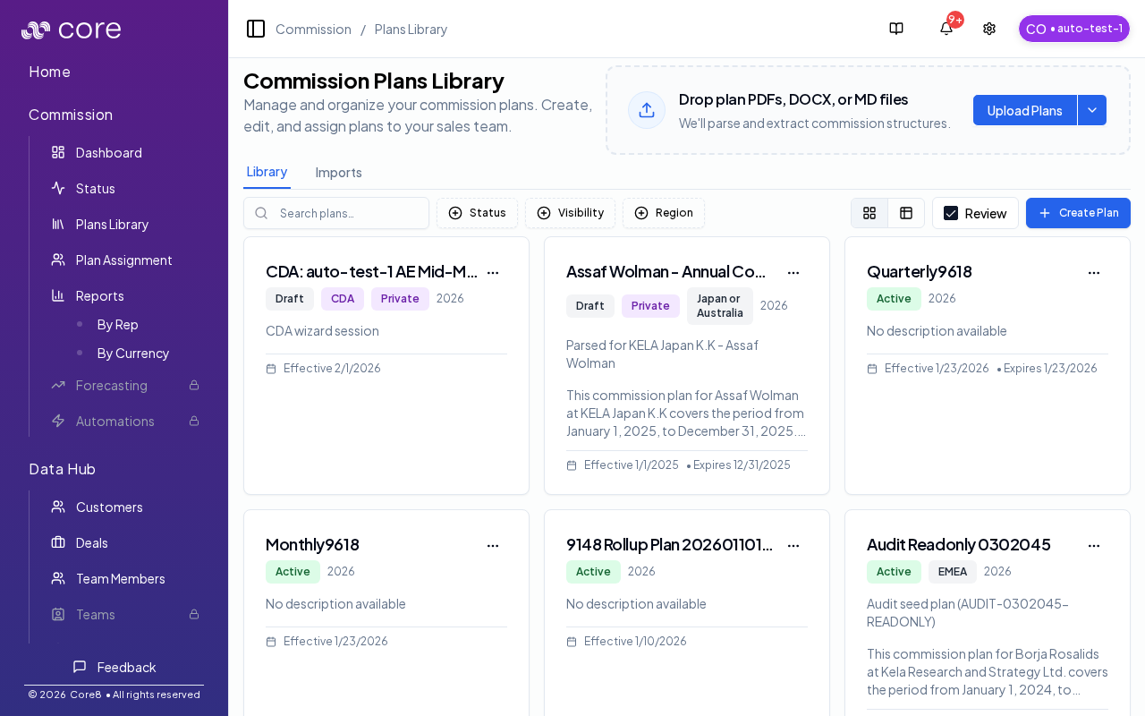Click the upload arrow icon in drop zone
This screenshot has width=1145, height=716.
[x=647, y=110]
